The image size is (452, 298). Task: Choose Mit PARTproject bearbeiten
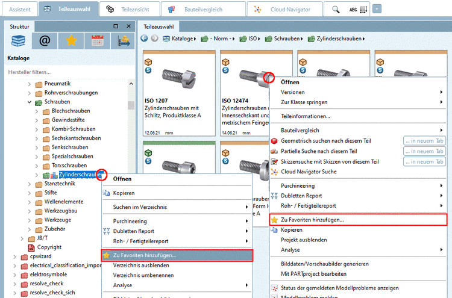[358, 274]
